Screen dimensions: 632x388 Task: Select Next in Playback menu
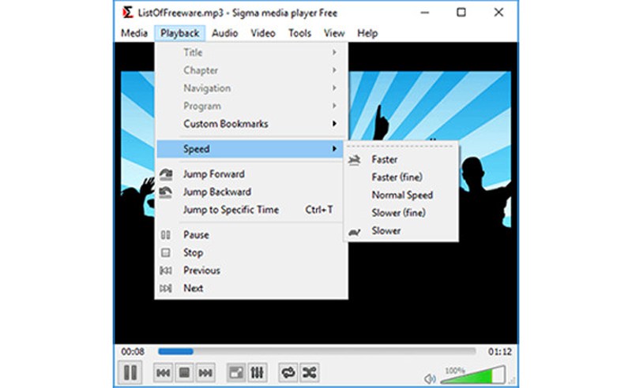(250, 288)
